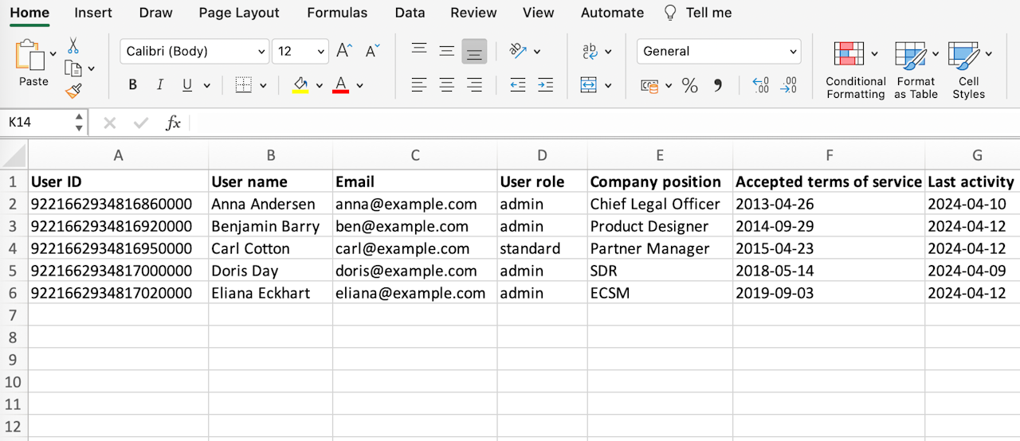Screen dimensions: 1020x441
Task: Click the Percent Style icon
Action: [690, 85]
